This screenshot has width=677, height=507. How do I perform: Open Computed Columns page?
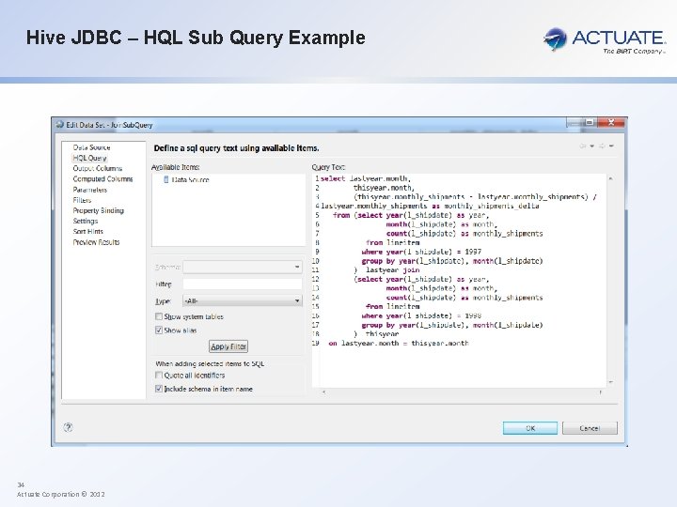tap(102, 179)
